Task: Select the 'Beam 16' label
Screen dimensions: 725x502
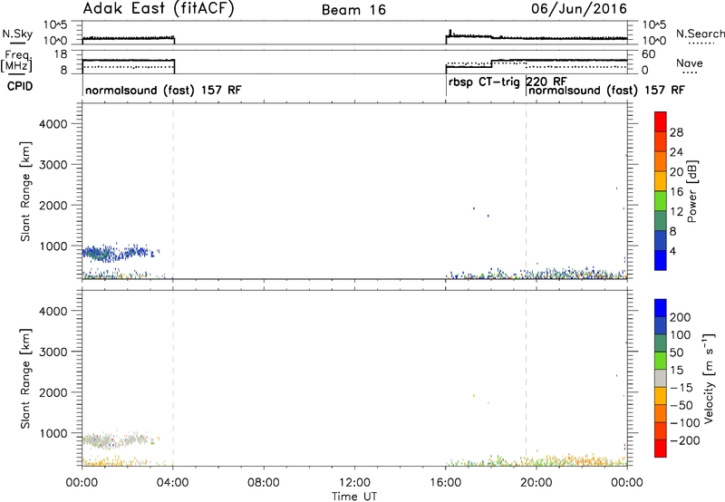Action: pyautogui.click(x=353, y=10)
